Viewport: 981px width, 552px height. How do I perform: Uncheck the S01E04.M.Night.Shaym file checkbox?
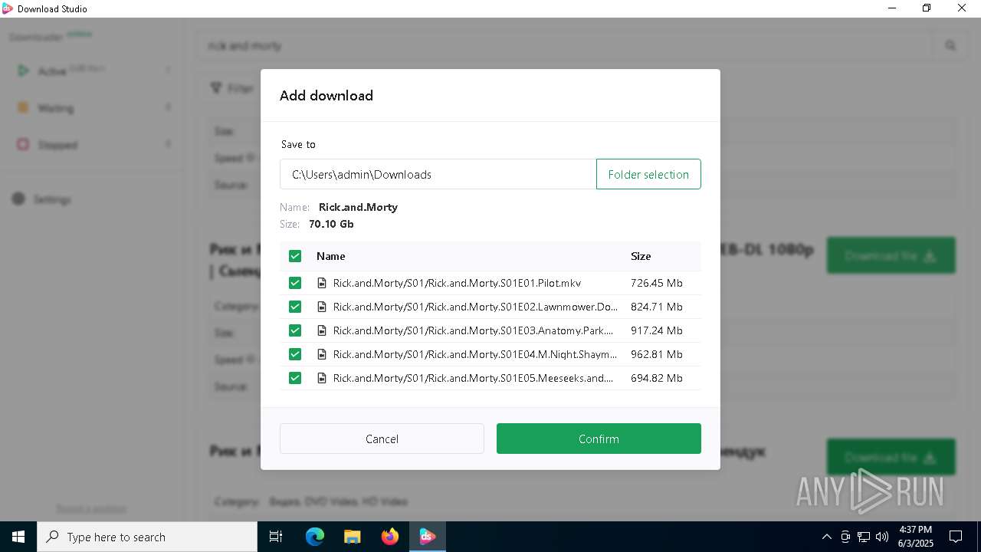click(x=295, y=354)
